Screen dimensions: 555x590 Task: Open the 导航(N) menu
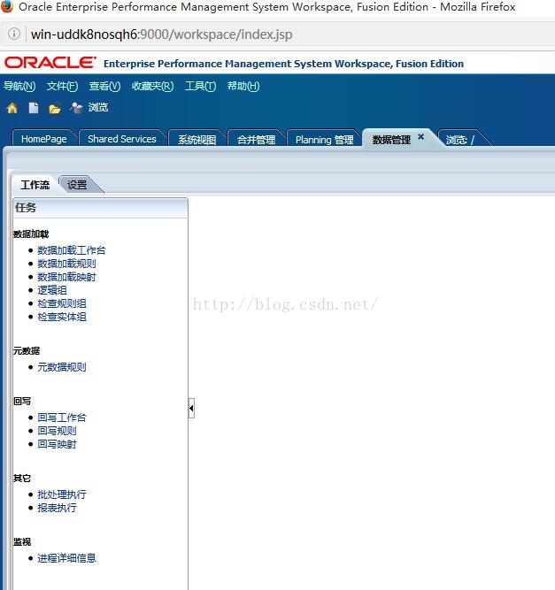19,86
